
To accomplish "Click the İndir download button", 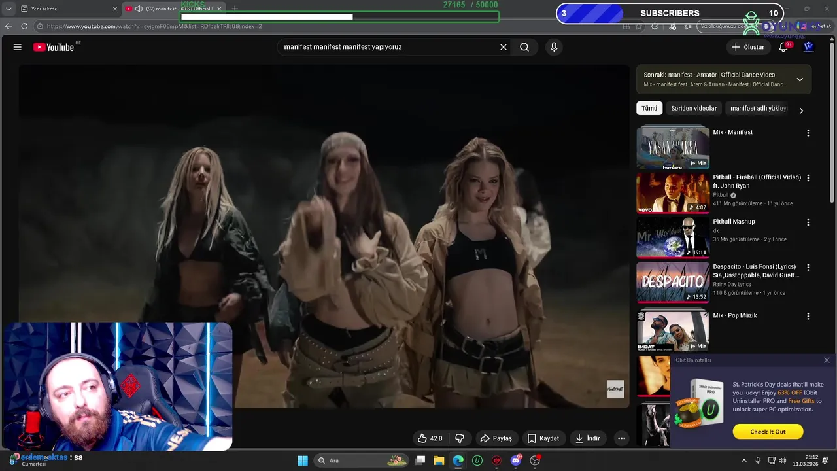I will tap(587, 438).
